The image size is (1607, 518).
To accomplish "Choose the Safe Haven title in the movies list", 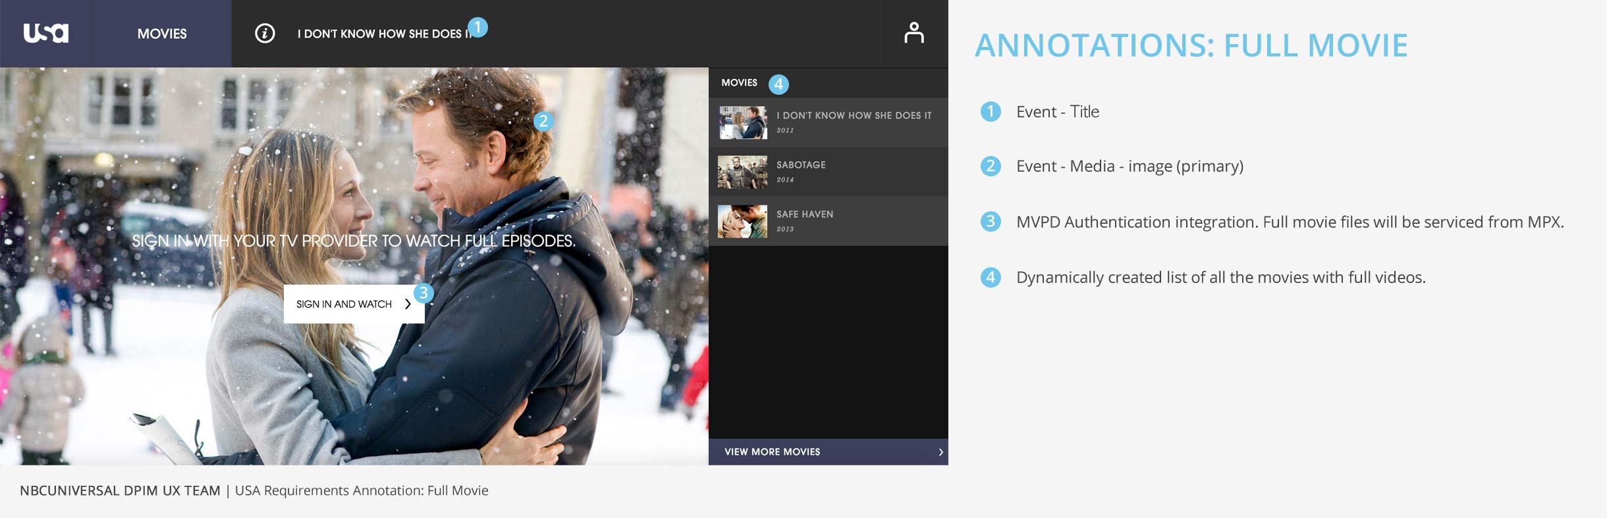I will 805,215.
